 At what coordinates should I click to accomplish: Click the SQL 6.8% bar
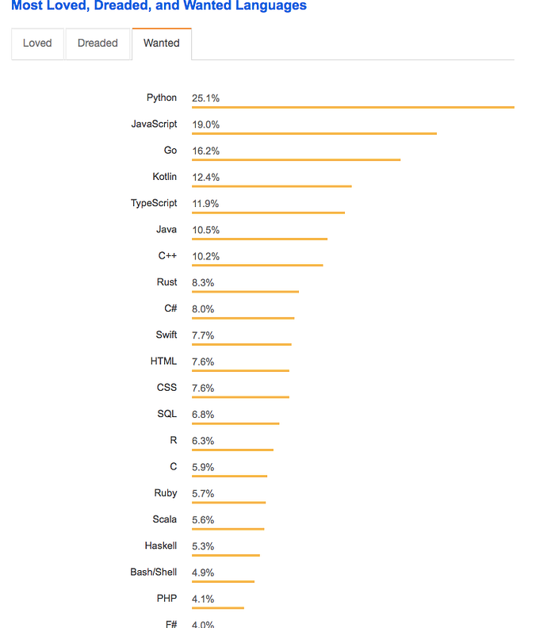point(235,423)
